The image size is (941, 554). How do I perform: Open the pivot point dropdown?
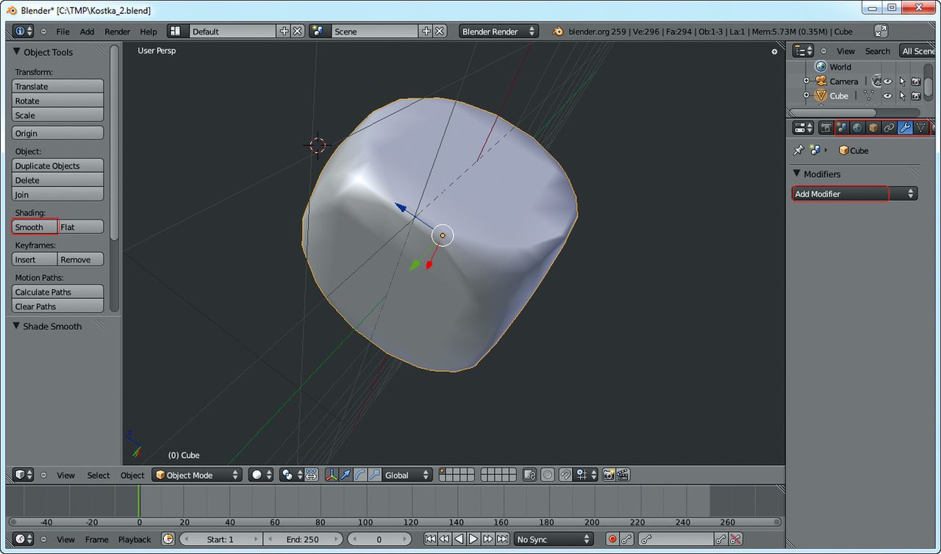[x=291, y=475]
